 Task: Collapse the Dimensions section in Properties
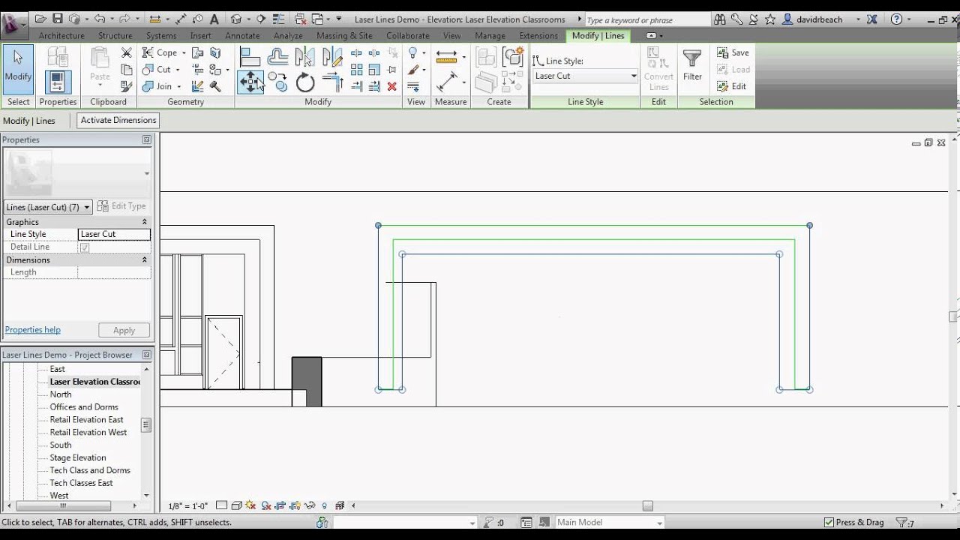coord(145,259)
